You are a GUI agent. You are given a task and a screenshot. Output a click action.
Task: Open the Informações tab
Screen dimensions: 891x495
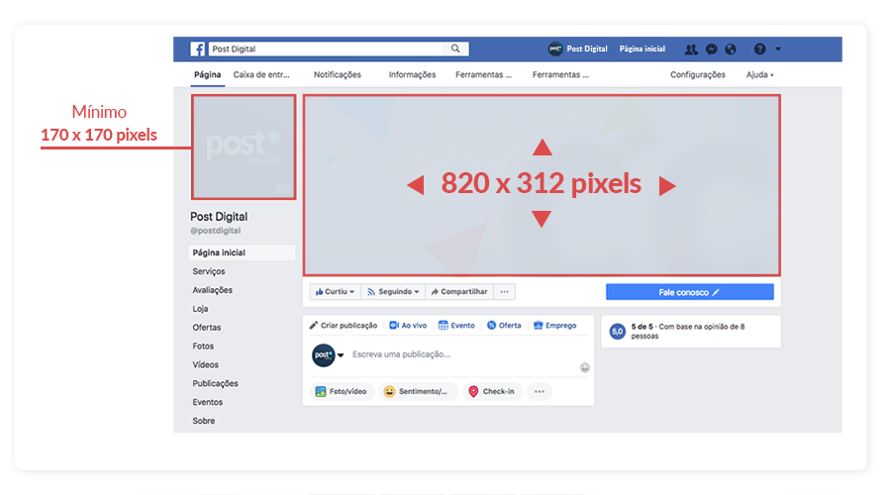412,74
